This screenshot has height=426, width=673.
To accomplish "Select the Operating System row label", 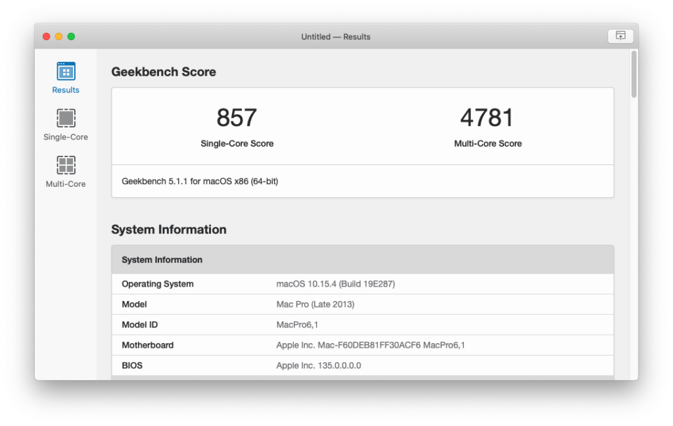I will [x=158, y=284].
